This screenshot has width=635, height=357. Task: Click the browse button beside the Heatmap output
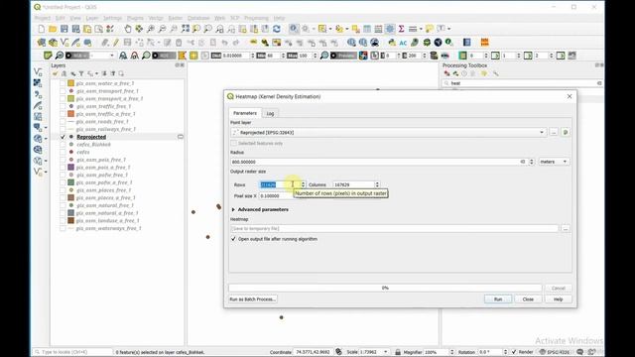(566, 229)
